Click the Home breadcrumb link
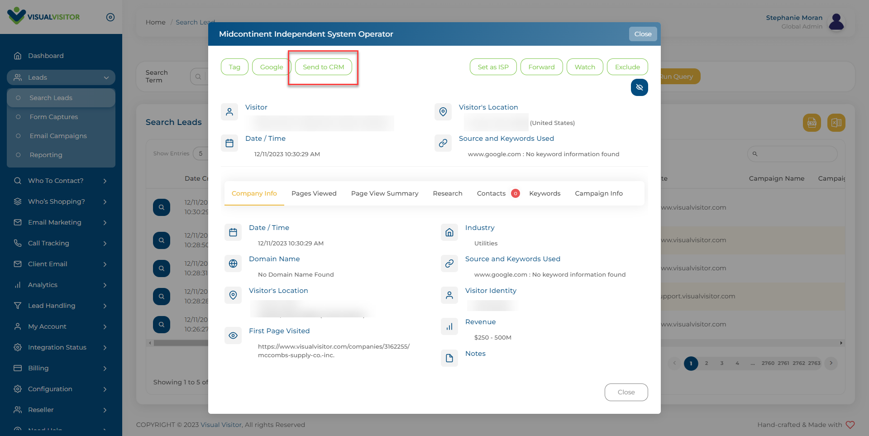This screenshot has width=869, height=436. tap(155, 22)
